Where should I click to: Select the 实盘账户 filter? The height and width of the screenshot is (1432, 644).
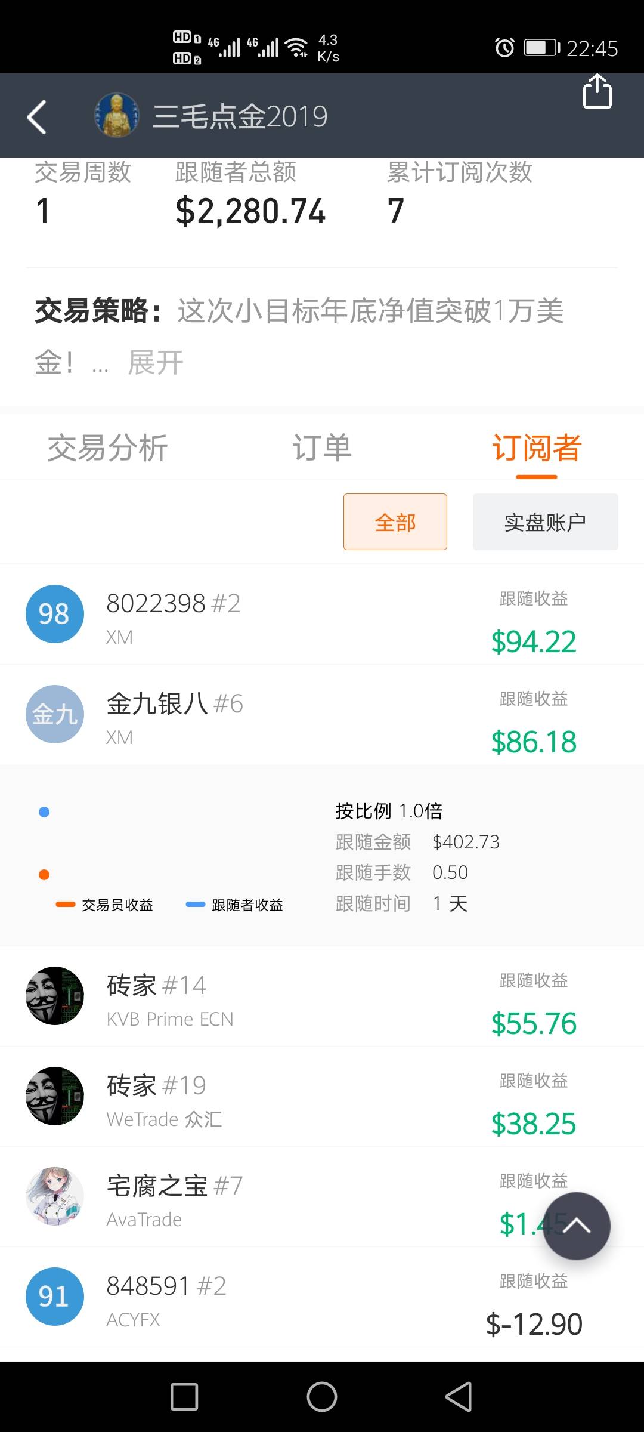pyautogui.click(x=546, y=521)
